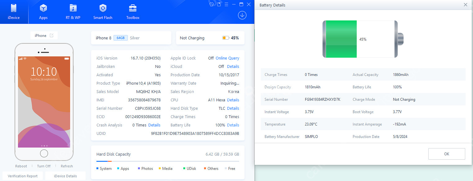Click the production date 10/15/2017
The image size is (473, 181).
click(x=229, y=75)
